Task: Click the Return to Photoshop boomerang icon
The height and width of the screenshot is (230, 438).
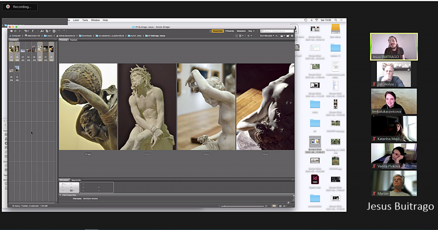Action: pyautogui.click(x=33, y=31)
